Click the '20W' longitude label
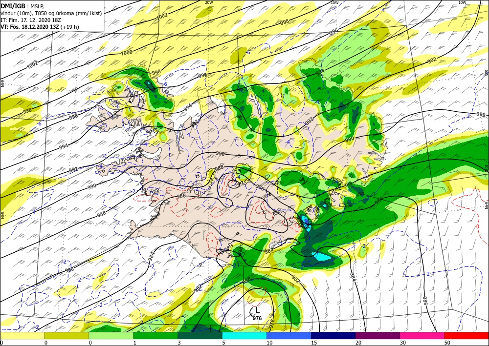The height and width of the screenshot is (346, 489). click(x=209, y=2)
